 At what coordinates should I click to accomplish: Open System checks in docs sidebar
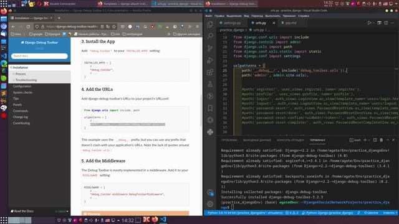click(x=22, y=93)
